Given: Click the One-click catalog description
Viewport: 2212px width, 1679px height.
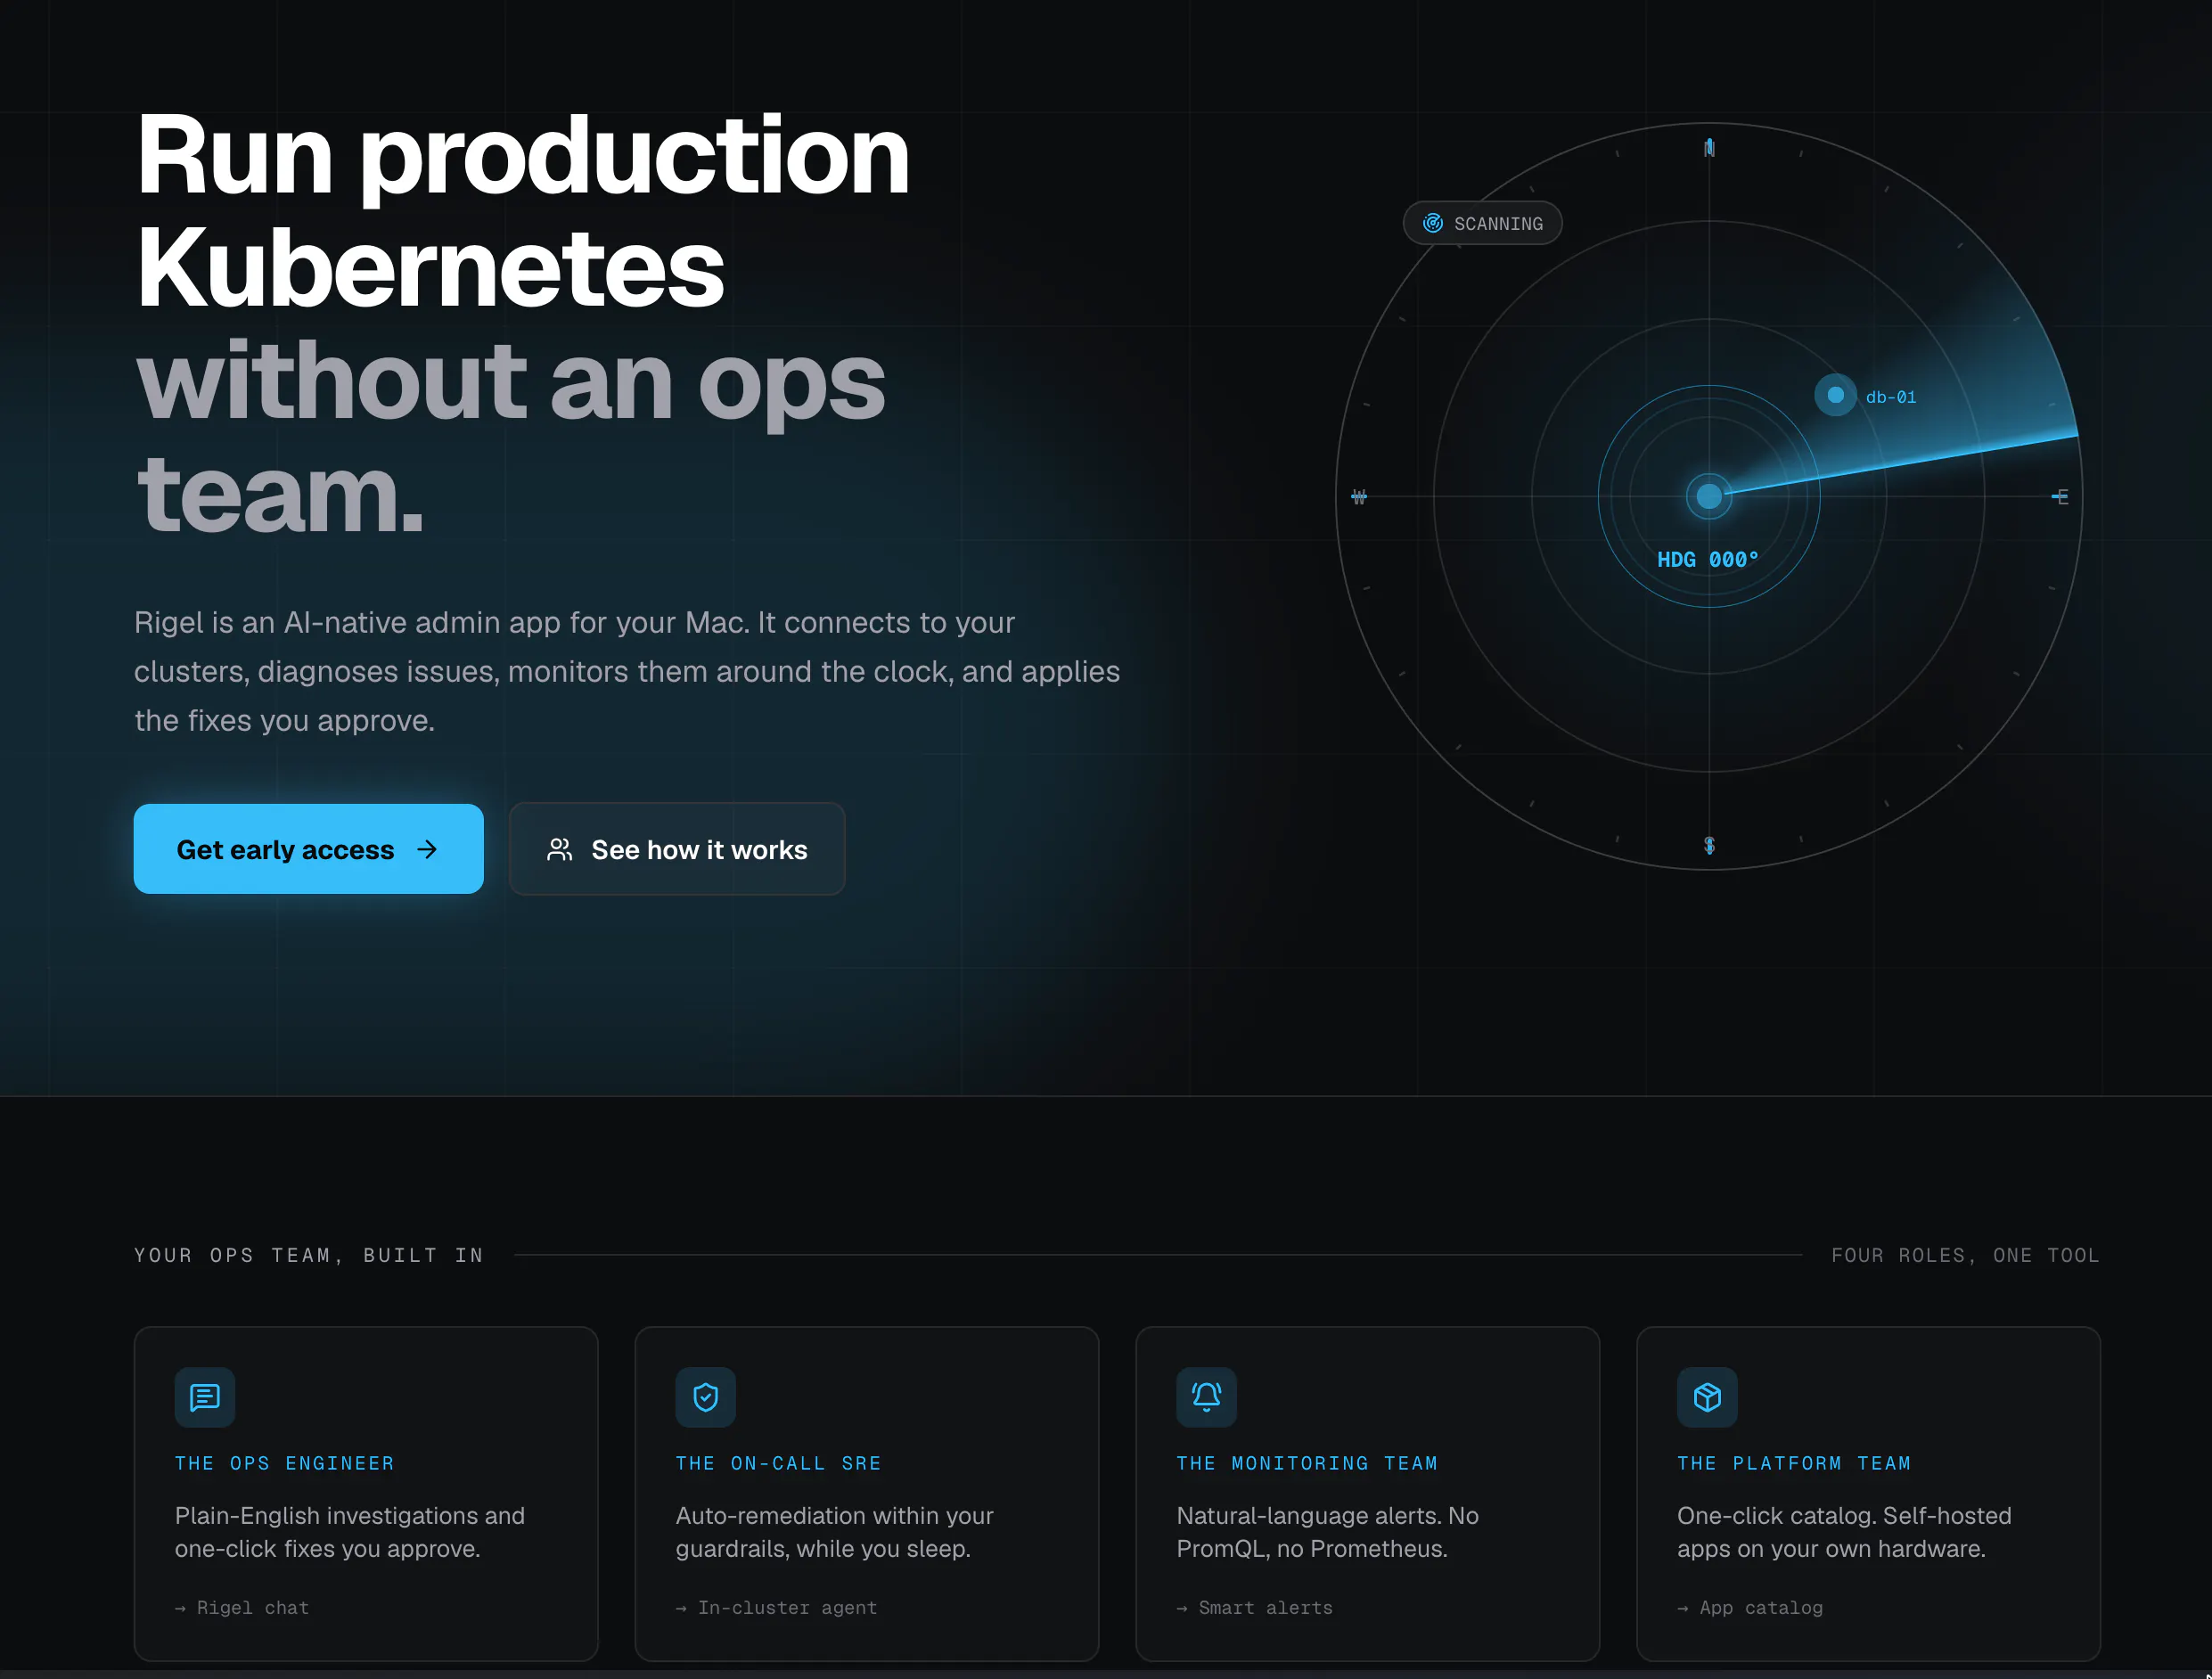Looking at the screenshot, I should (1844, 1532).
